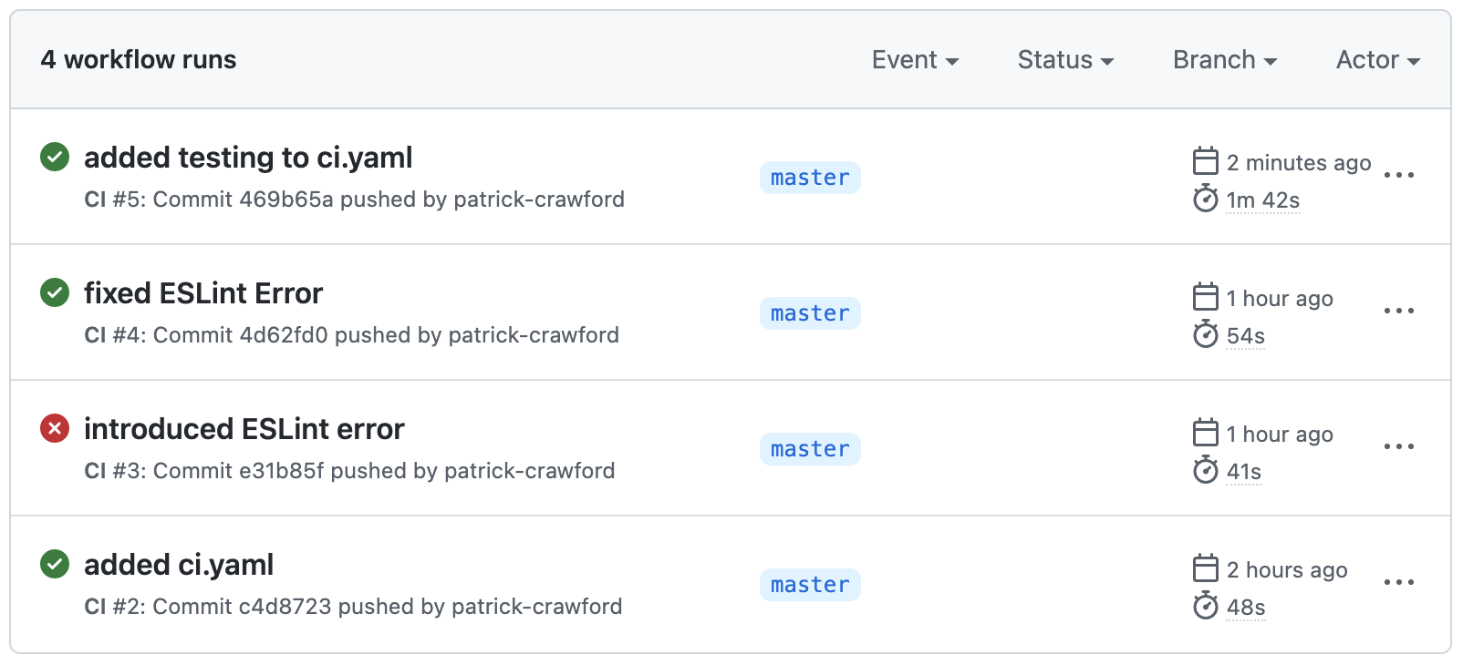Click the master branch tag beside 'added ci.yaml'

809,584
